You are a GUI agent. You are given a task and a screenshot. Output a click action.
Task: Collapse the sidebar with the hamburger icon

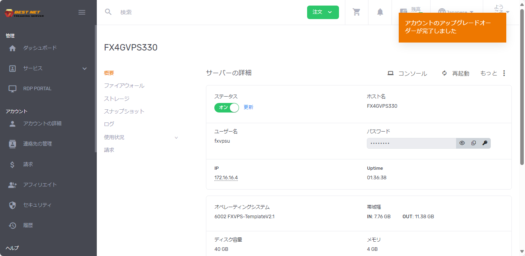point(82,12)
